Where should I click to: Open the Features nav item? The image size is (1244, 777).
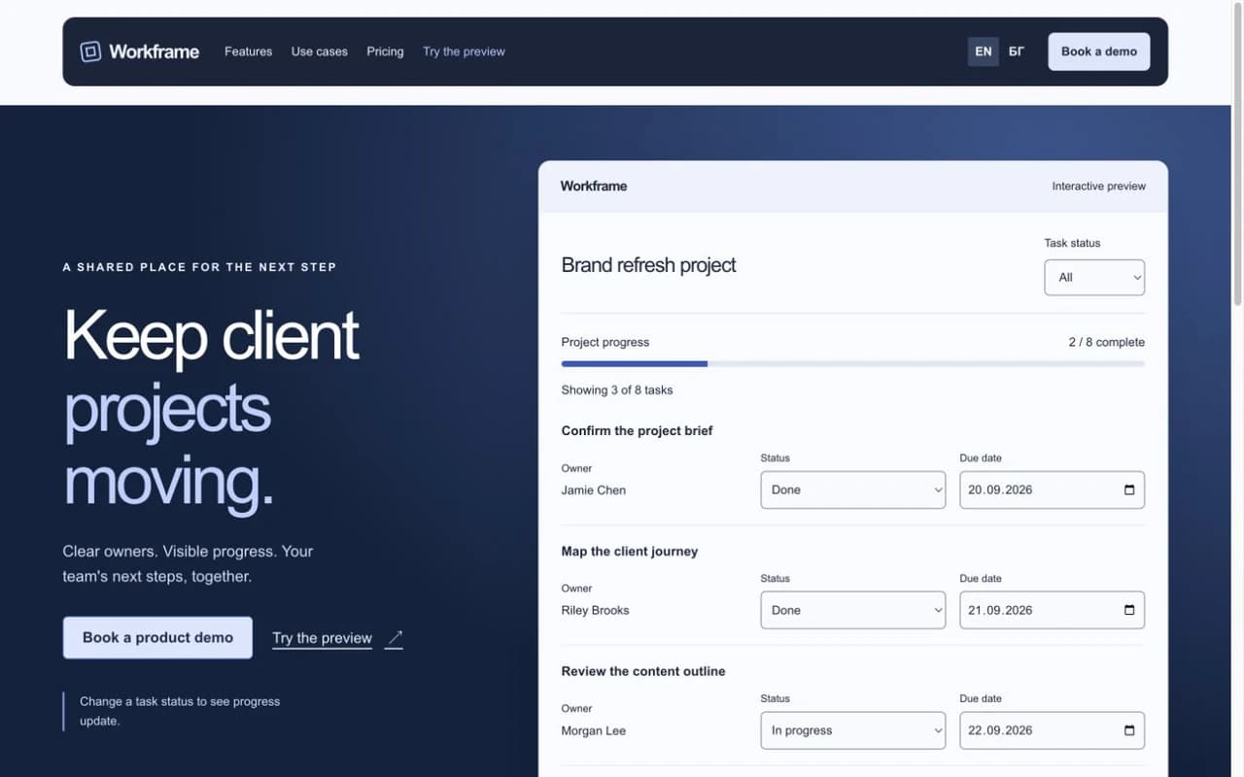point(248,51)
